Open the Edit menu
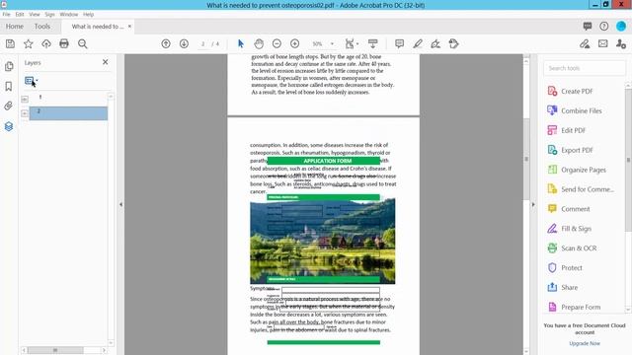The height and width of the screenshot is (355, 632). click(x=20, y=14)
